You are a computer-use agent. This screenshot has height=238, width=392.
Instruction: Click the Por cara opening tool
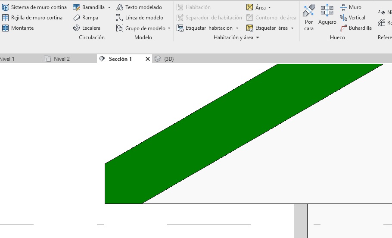(309, 18)
